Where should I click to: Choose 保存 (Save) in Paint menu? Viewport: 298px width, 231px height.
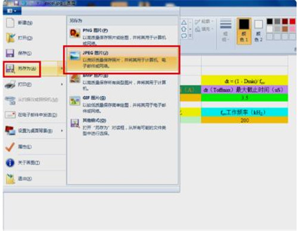34,53
